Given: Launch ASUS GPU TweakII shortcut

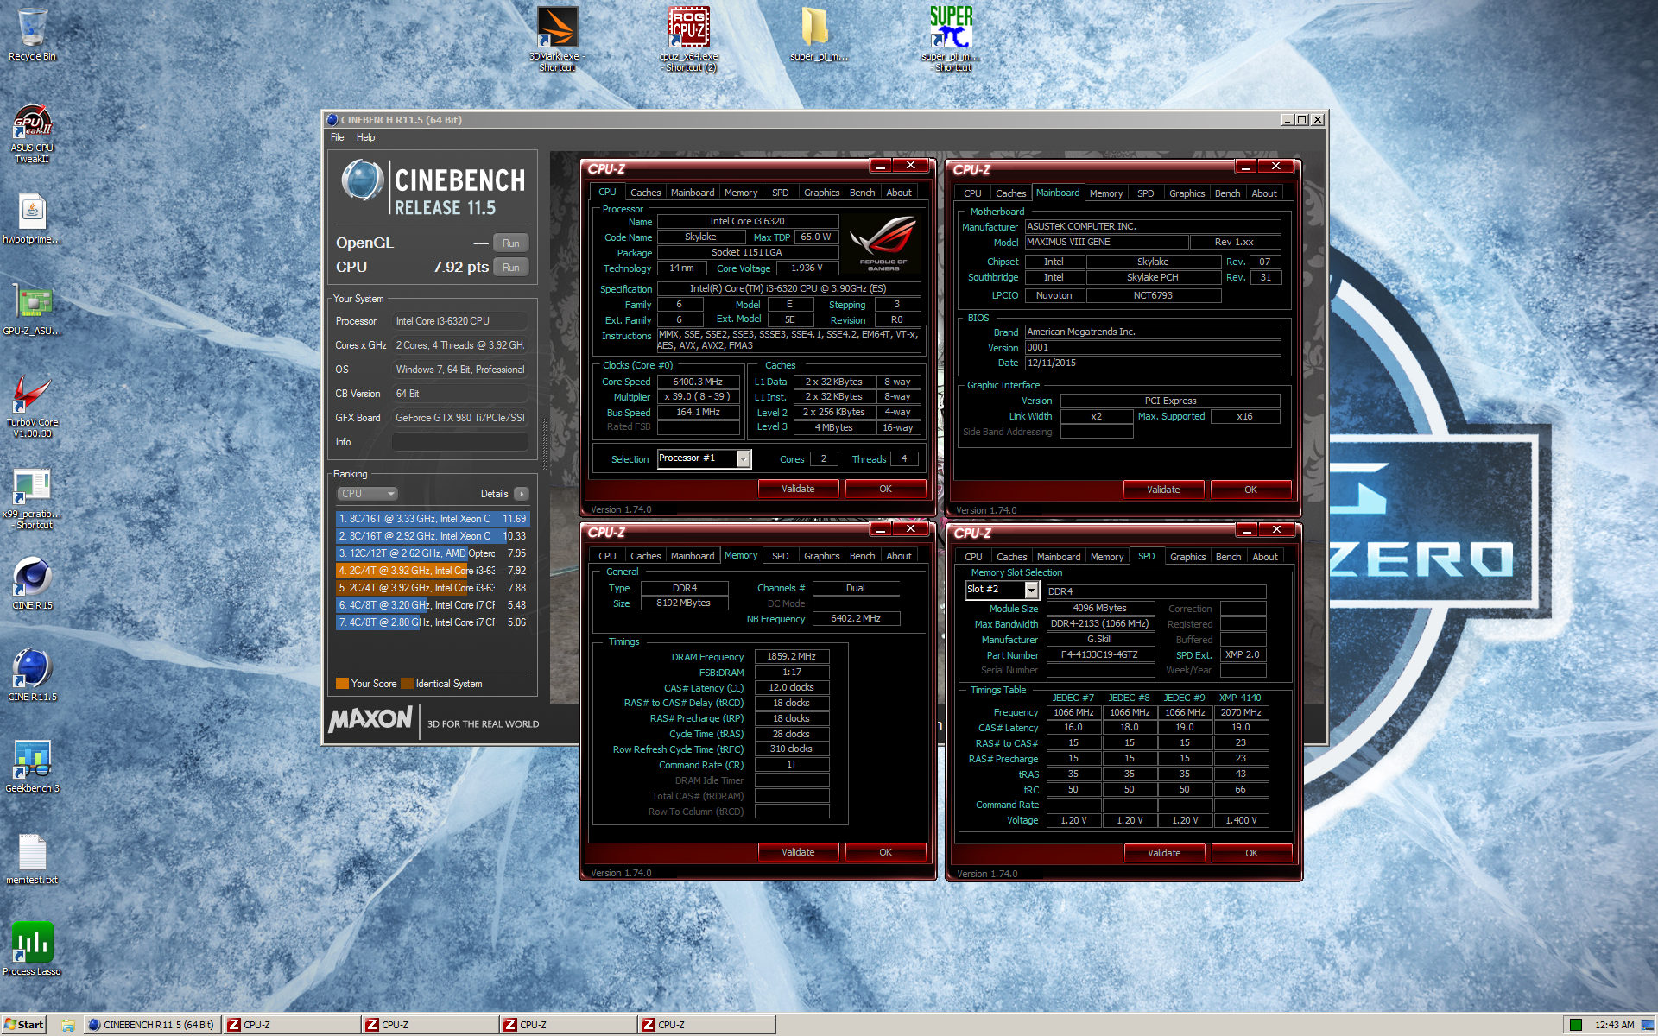Looking at the screenshot, I should point(32,135).
